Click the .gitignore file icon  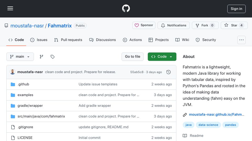coord(13,127)
